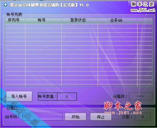Click the 停止 button
Image resolution: width=157 pixels, height=128 pixels.
(101, 117)
